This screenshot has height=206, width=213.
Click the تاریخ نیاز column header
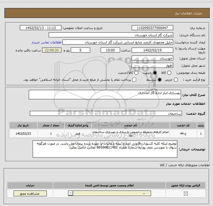pyautogui.click(x=23, y=126)
